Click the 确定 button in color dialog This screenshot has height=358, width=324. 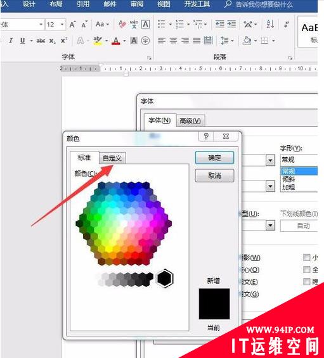214,158
